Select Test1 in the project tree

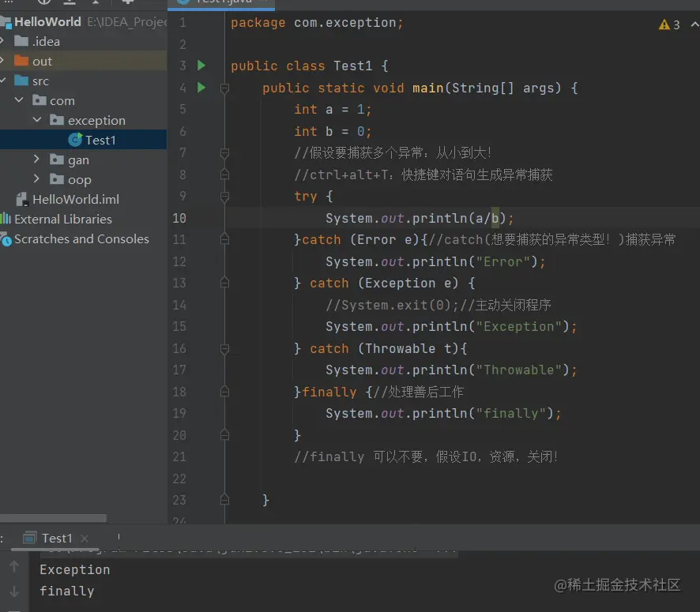click(100, 140)
